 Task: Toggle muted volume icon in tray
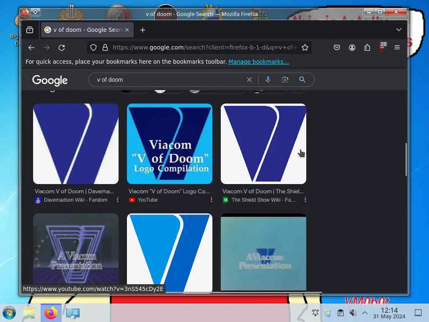pyautogui.click(x=353, y=313)
